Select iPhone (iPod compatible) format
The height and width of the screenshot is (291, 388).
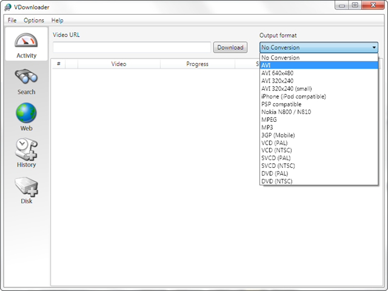pos(319,96)
